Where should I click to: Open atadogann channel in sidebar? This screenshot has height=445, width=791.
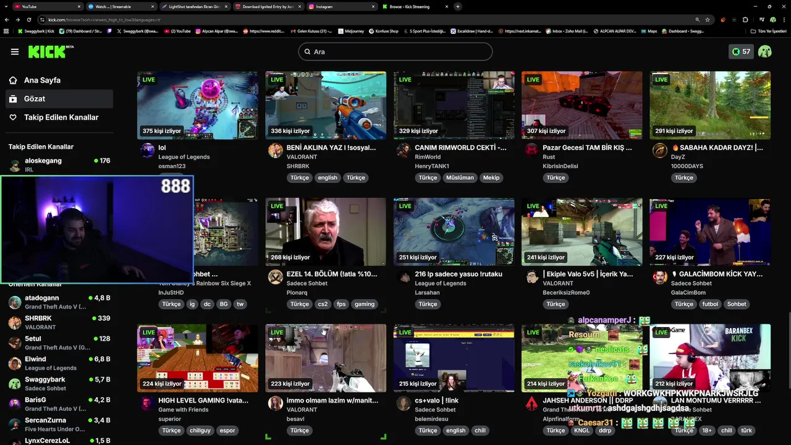(59, 302)
